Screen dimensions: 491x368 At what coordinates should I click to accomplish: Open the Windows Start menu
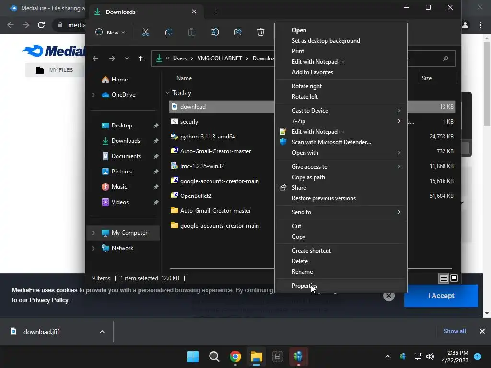point(193,356)
